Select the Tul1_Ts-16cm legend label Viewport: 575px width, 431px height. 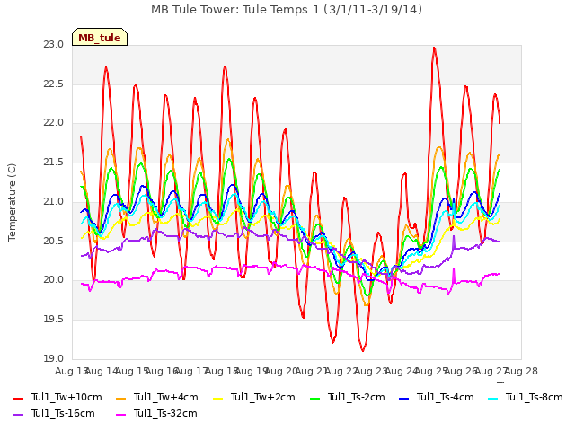63,413
